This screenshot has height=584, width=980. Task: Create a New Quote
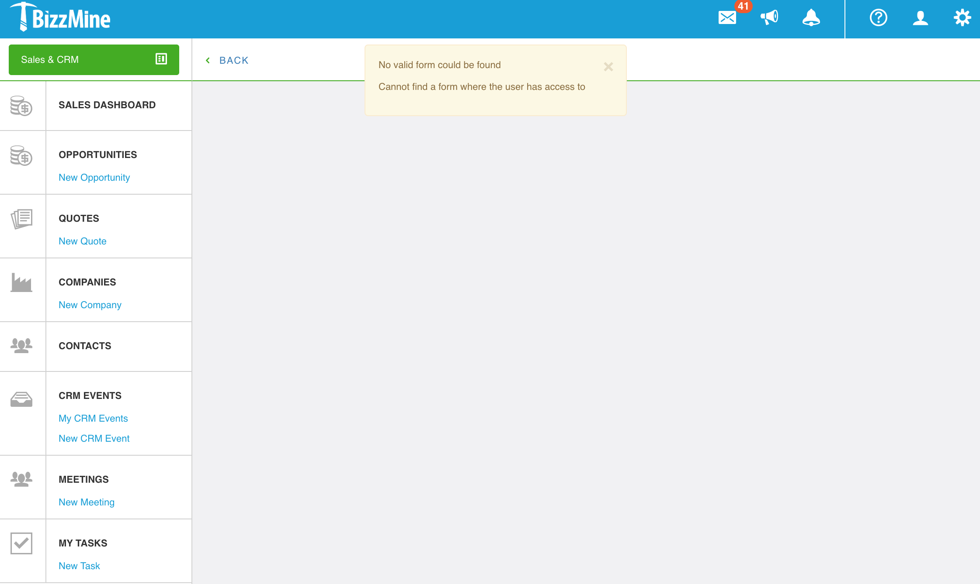click(83, 241)
